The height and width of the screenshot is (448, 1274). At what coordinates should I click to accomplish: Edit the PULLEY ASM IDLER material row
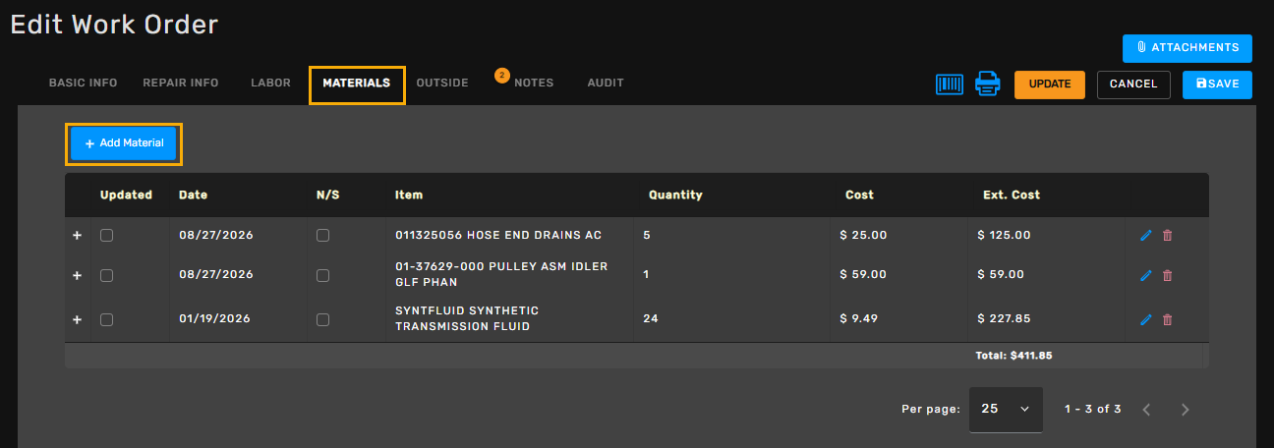tap(1145, 276)
